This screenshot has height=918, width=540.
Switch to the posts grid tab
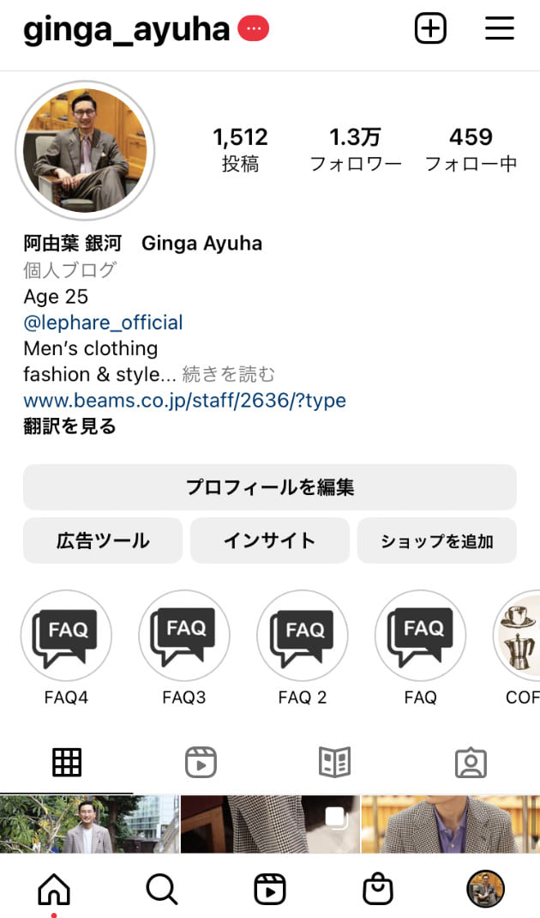pos(67,762)
